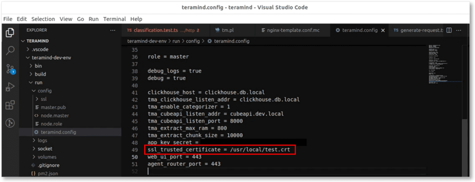
Task: Switch to generate-request.ts tab
Action: click(416, 30)
